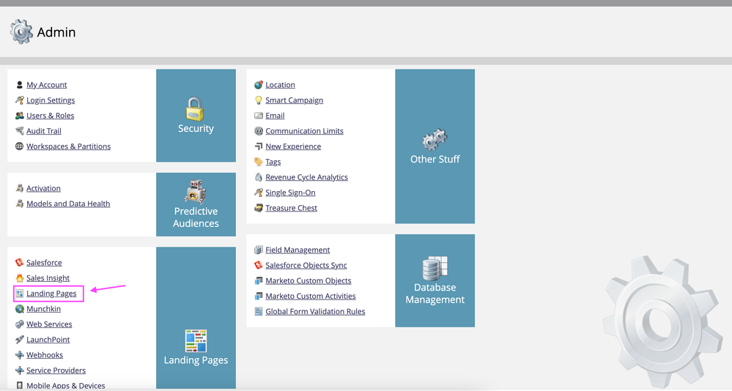This screenshot has height=391, width=732.
Task: Open Marketo Custom Activities link
Action: tap(311, 297)
